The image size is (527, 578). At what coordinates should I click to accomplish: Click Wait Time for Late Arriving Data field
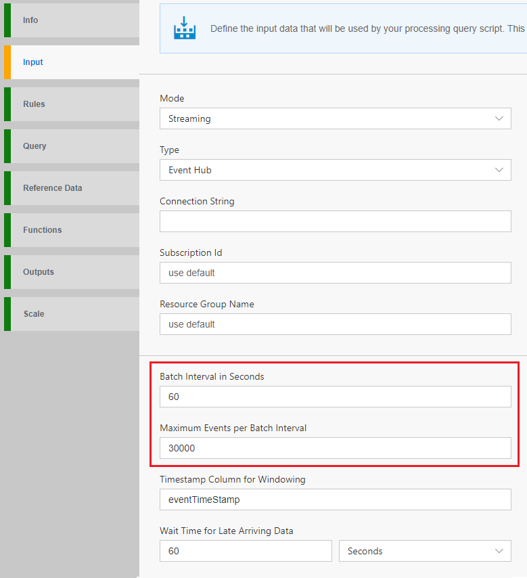(x=246, y=551)
